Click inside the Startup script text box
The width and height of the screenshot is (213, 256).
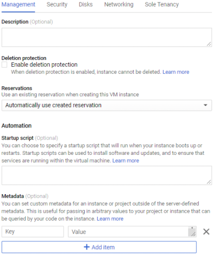click(x=107, y=175)
